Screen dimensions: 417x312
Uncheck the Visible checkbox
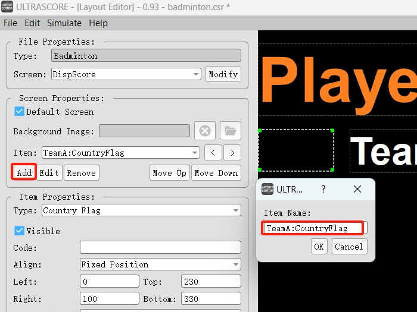click(x=19, y=231)
